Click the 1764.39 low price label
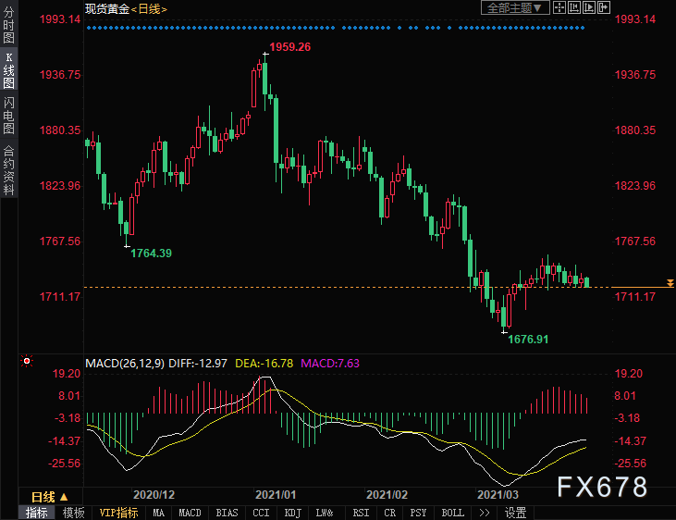676x520 pixels. coord(151,253)
